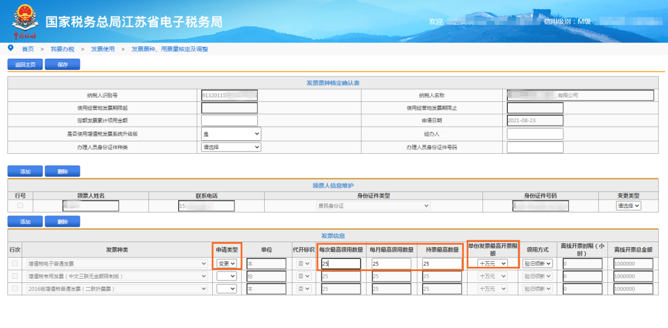Image resolution: width=668 pixels, height=328 pixels.
Task: Click the 每次最高领用数量 column header
Action: tap(341, 250)
